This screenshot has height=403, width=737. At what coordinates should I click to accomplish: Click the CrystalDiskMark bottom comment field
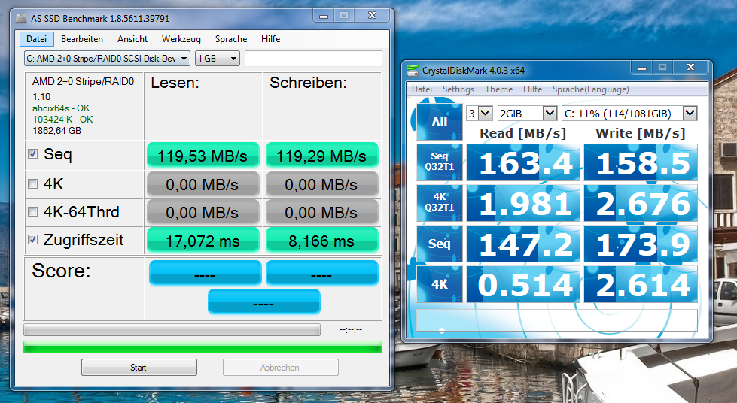pyautogui.click(x=556, y=320)
